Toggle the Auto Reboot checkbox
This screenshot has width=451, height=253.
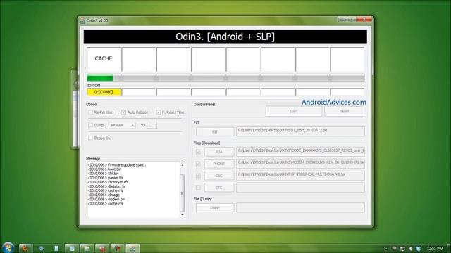[x=124, y=112]
